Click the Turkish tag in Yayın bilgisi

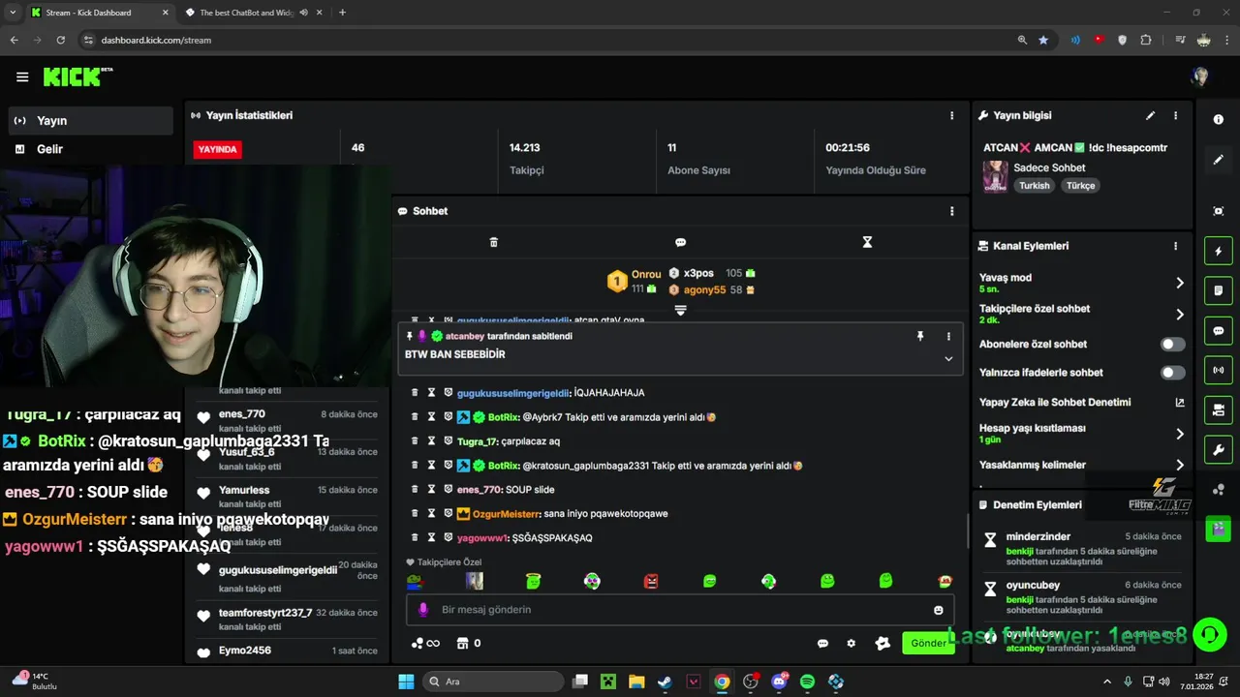click(1034, 186)
